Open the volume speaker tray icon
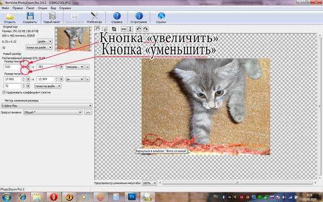Screen dimensions: 323x202 coord(284,197)
